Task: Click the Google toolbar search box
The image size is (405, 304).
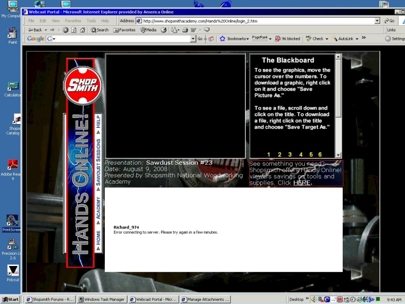Action: click(x=121, y=39)
